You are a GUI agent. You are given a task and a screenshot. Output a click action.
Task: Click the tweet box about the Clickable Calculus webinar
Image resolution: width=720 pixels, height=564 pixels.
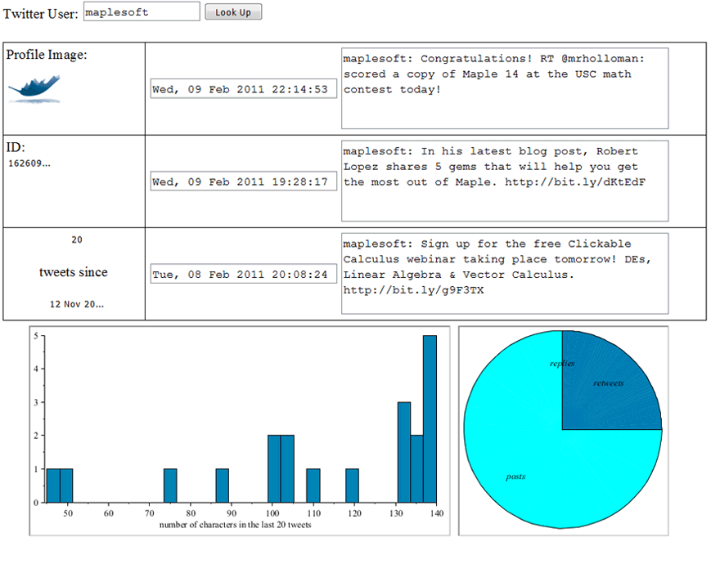pyautogui.click(x=505, y=274)
